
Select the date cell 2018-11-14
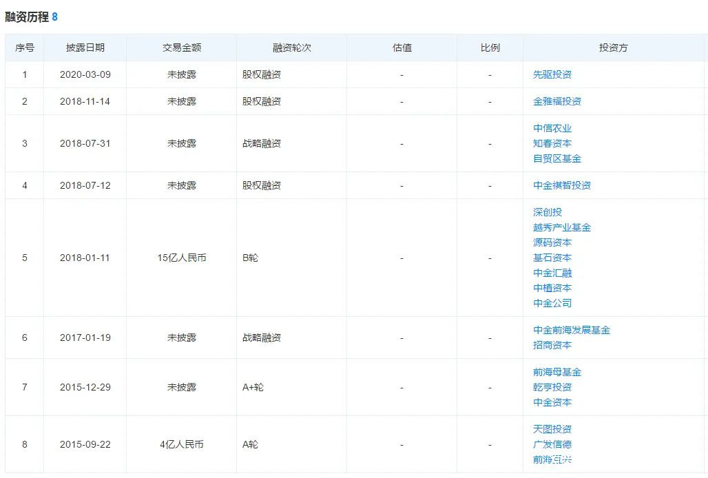85,101
